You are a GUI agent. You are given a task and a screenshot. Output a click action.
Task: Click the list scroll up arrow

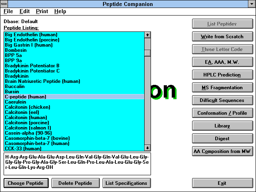click(x=148, y=35)
